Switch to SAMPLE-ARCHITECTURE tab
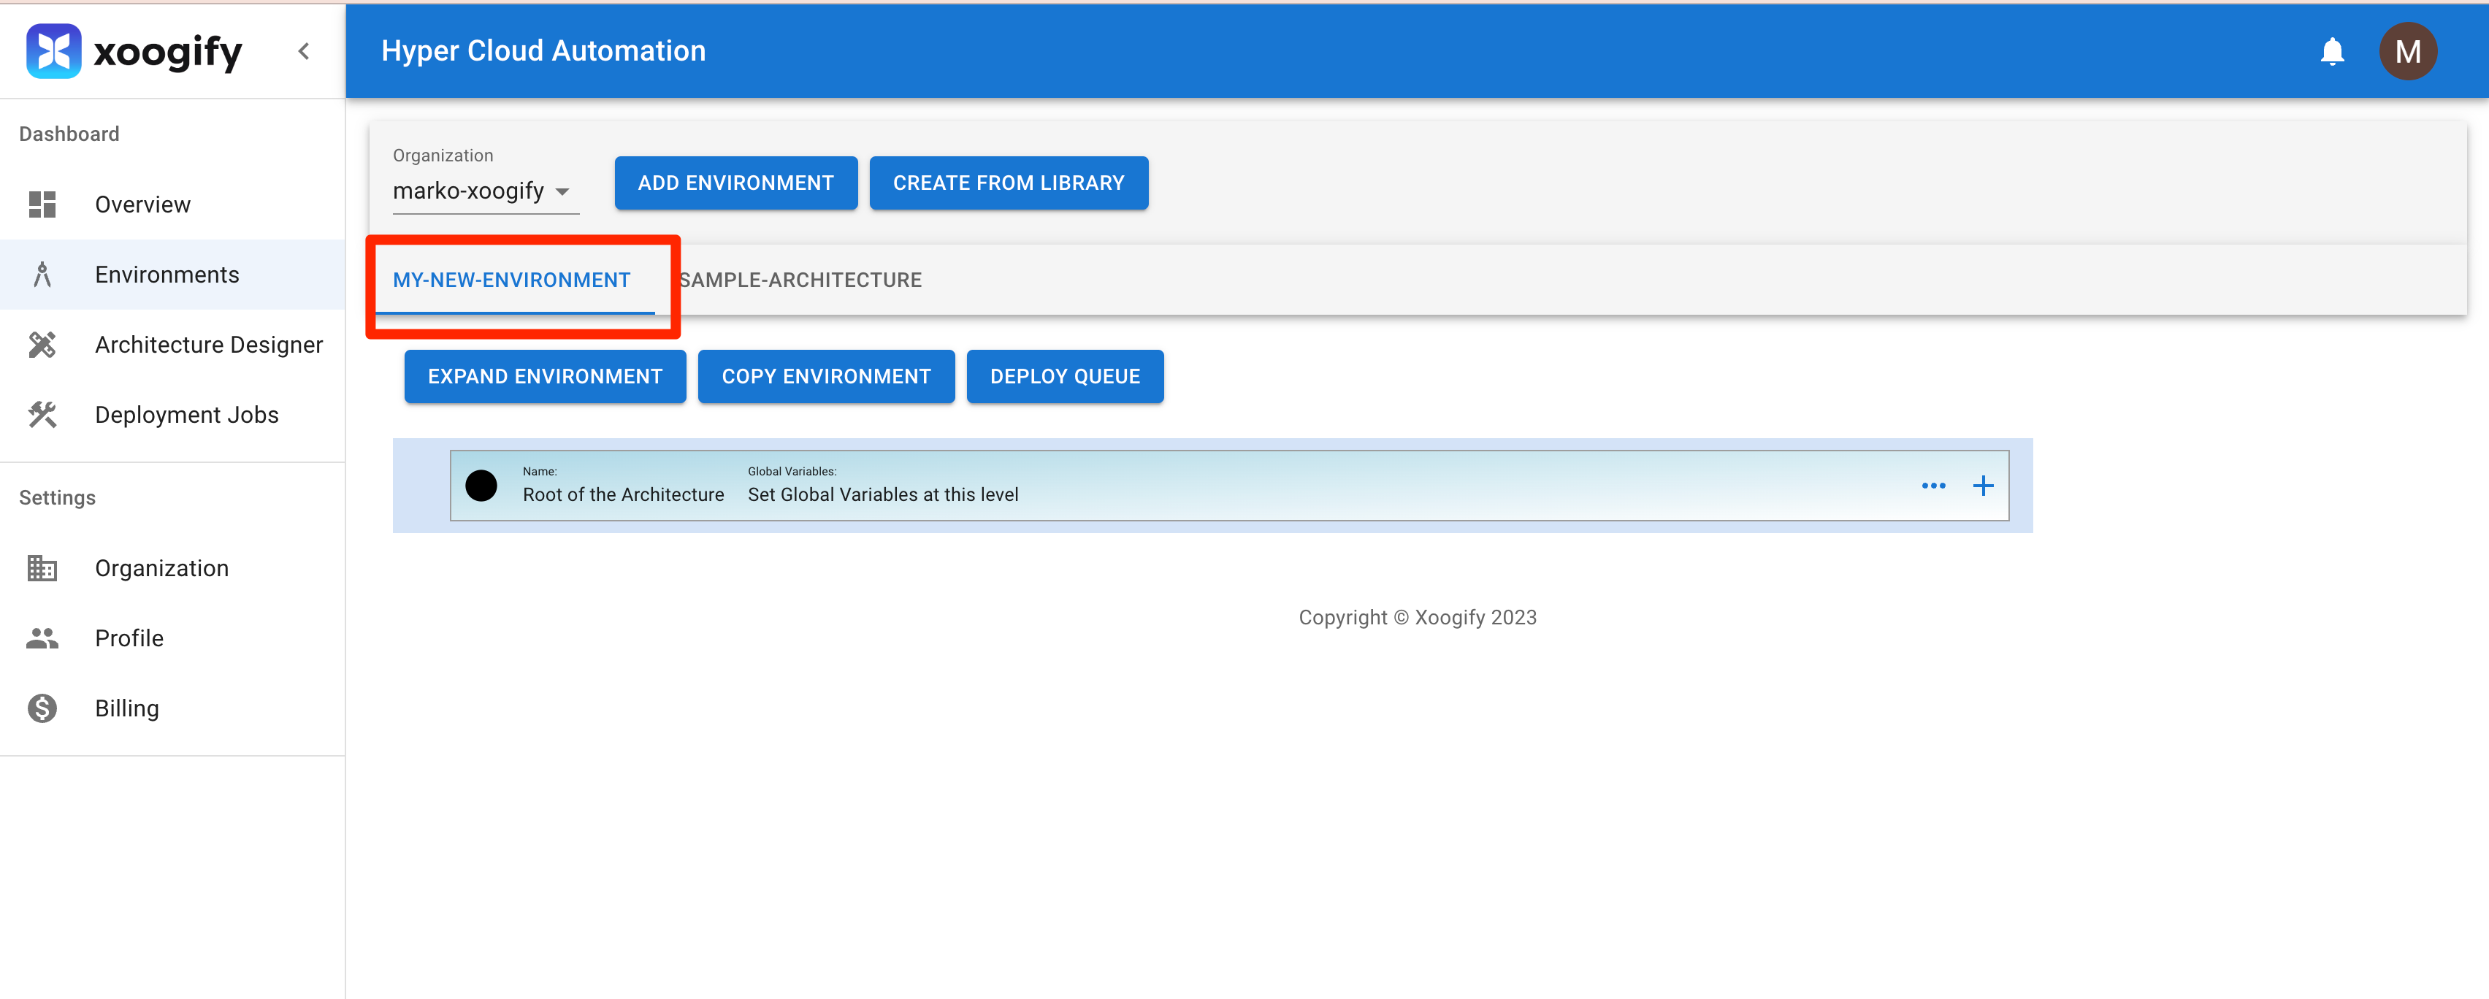This screenshot has width=2489, height=999. click(x=800, y=280)
